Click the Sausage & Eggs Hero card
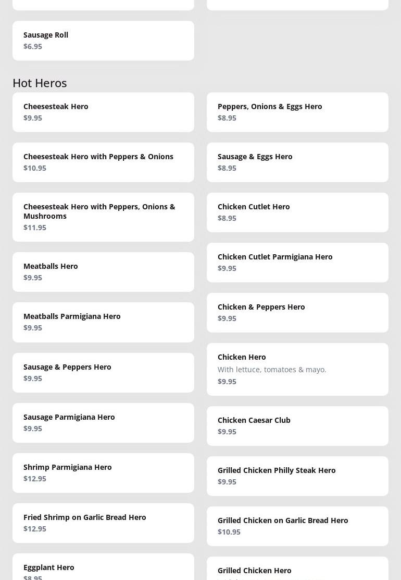401x580 pixels. click(297, 162)
